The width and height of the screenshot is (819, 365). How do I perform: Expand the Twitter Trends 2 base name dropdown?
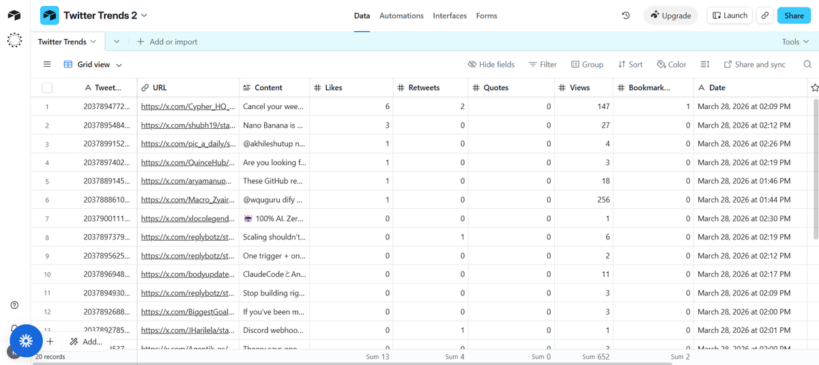click(x=144, y=15)
